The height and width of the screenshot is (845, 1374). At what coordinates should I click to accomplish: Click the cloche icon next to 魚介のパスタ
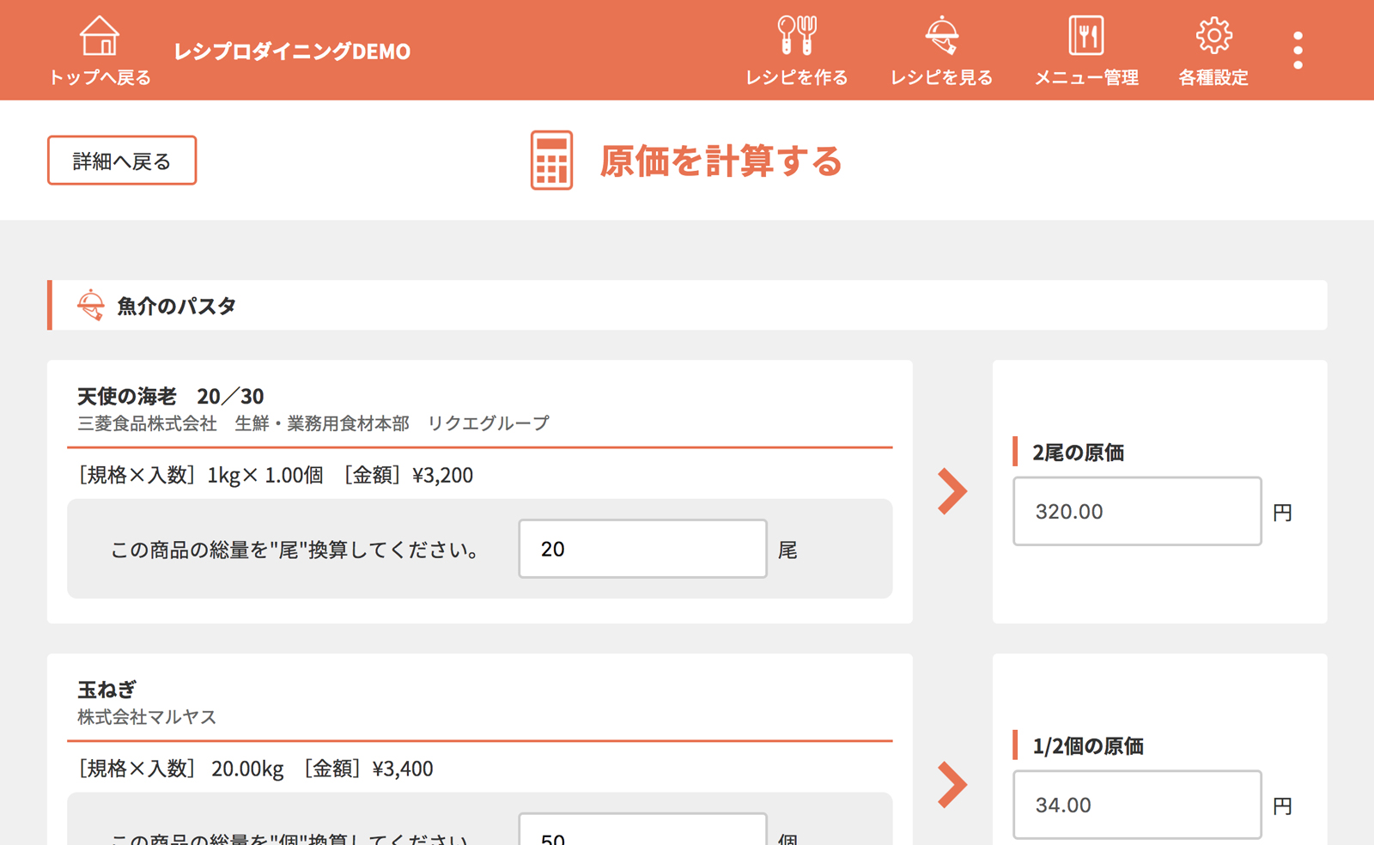point(90,306)
